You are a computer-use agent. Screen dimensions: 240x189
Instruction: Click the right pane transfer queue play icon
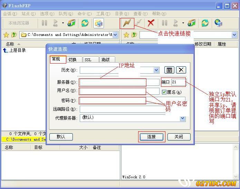pos(176,23)
